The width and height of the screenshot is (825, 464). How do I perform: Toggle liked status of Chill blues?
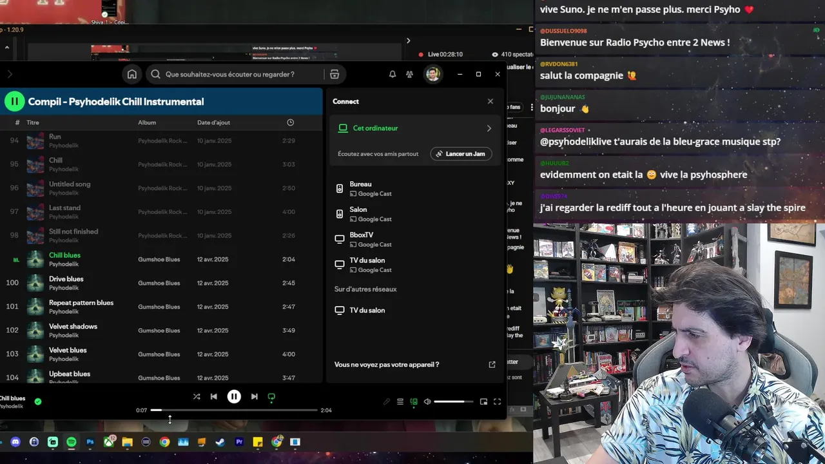pyautogui.click(x=38, y=401)
